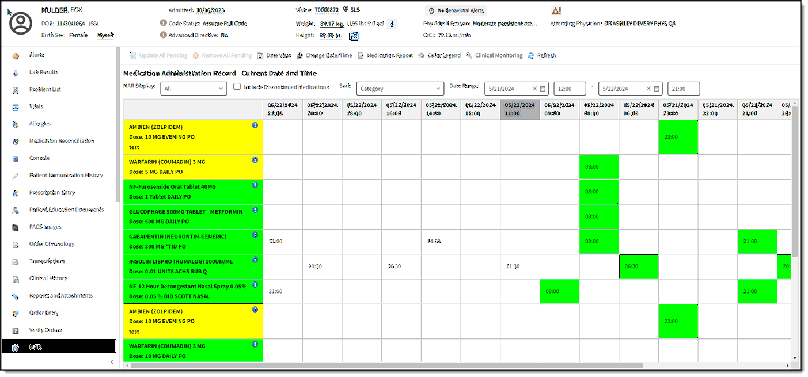This screenshot has width=808, height=377.
Task: Click the green 08:00 Warfarin dose cell
Action: (599, 167)
